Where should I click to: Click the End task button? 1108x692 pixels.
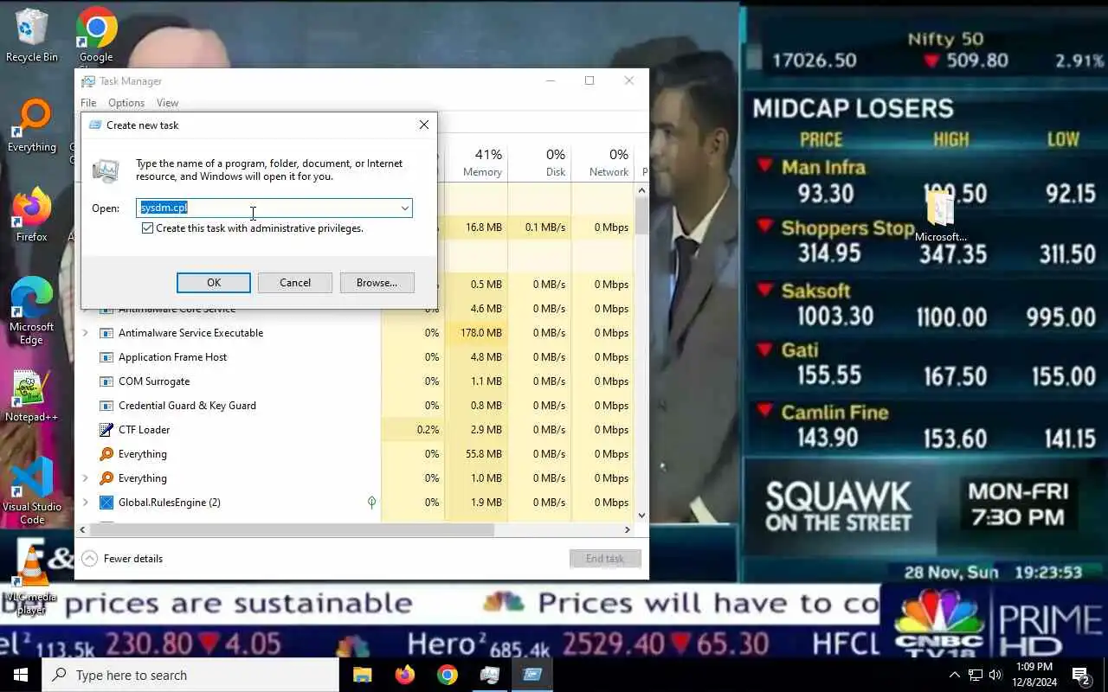coord(605,559)
